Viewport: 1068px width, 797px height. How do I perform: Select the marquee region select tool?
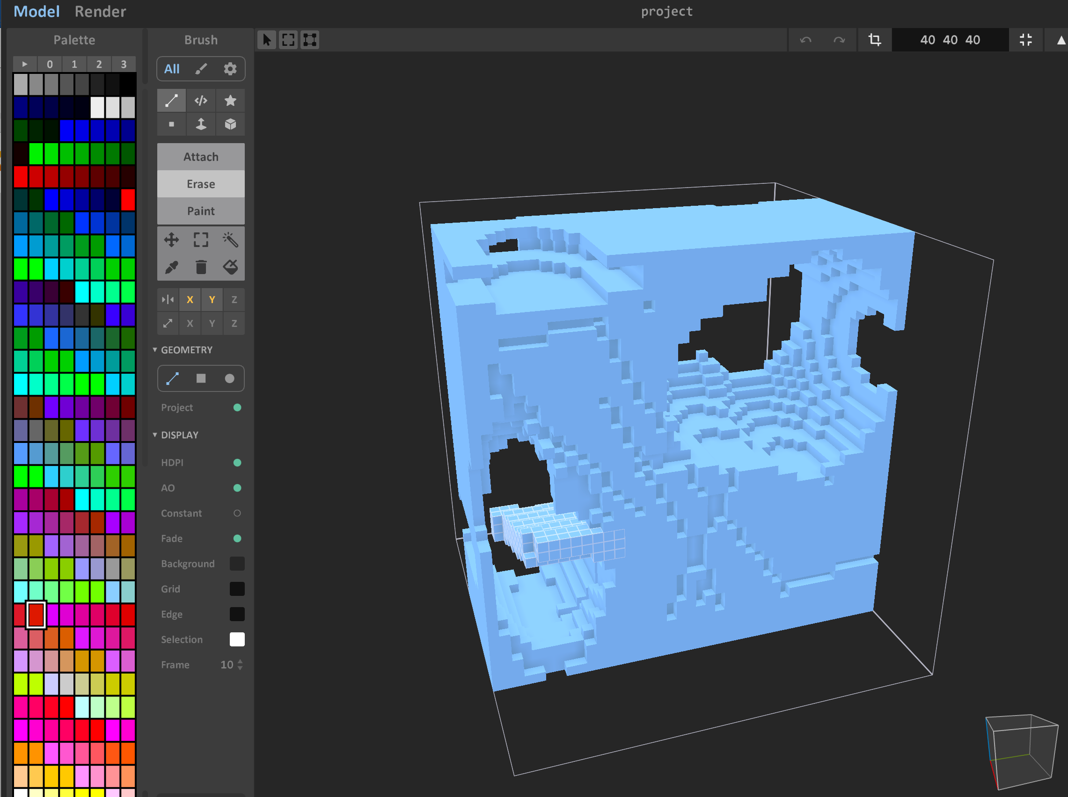tap(201, 240)
